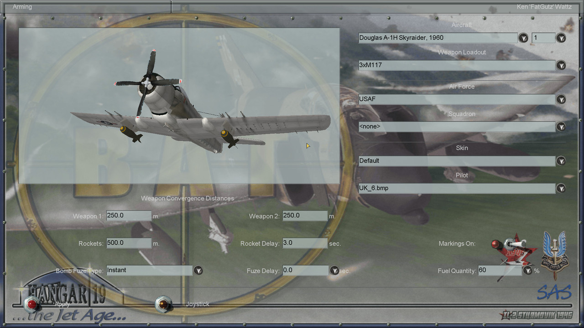This screenshot has height=328, width=584.
Task: Click the Bomb Fuze Type 'Instant' field
Action: coord(149,270)
